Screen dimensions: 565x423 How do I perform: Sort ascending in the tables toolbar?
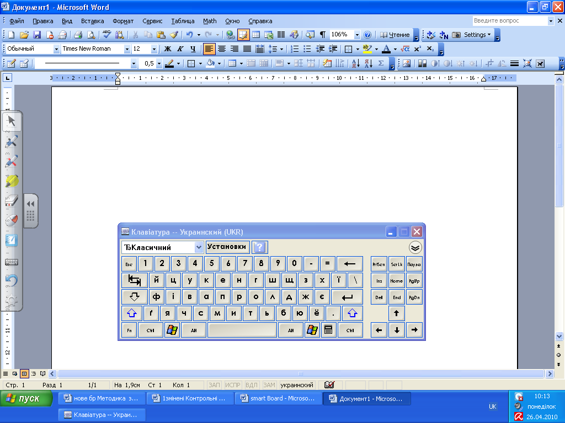(355, 63)
